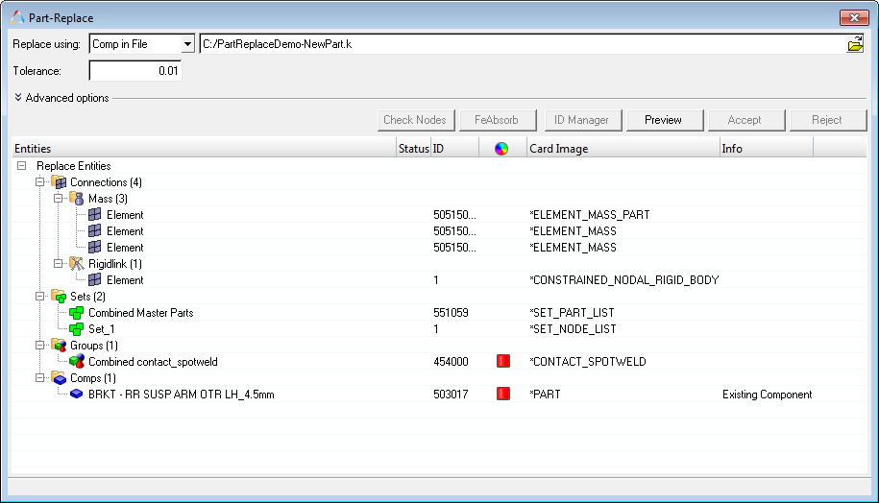879x503 pixels.
Task: Click the Comps (1) folder icon
Action: tap(59, 378)
